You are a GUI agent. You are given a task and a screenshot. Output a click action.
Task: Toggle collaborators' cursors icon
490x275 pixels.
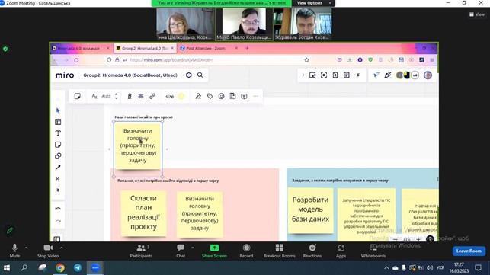(x=376, y=75)
